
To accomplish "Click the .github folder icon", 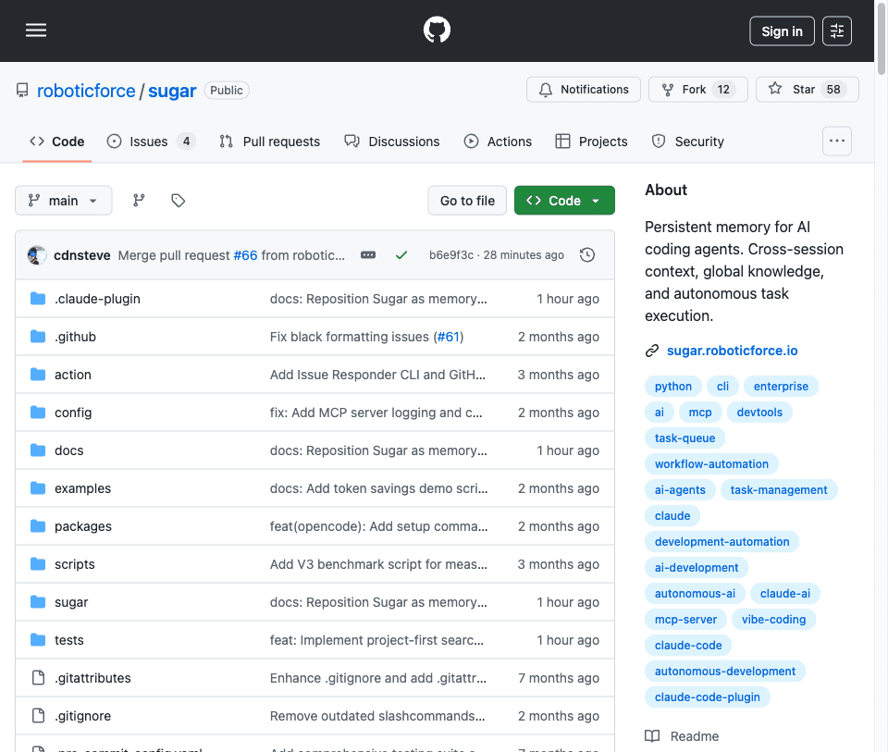I will click(x=38, y=337).
